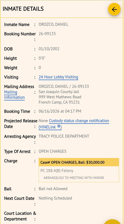Open the 24 Hour Lobby Visiting link
The width and height of the screenshot is (124, 224).
click(58, 77)
